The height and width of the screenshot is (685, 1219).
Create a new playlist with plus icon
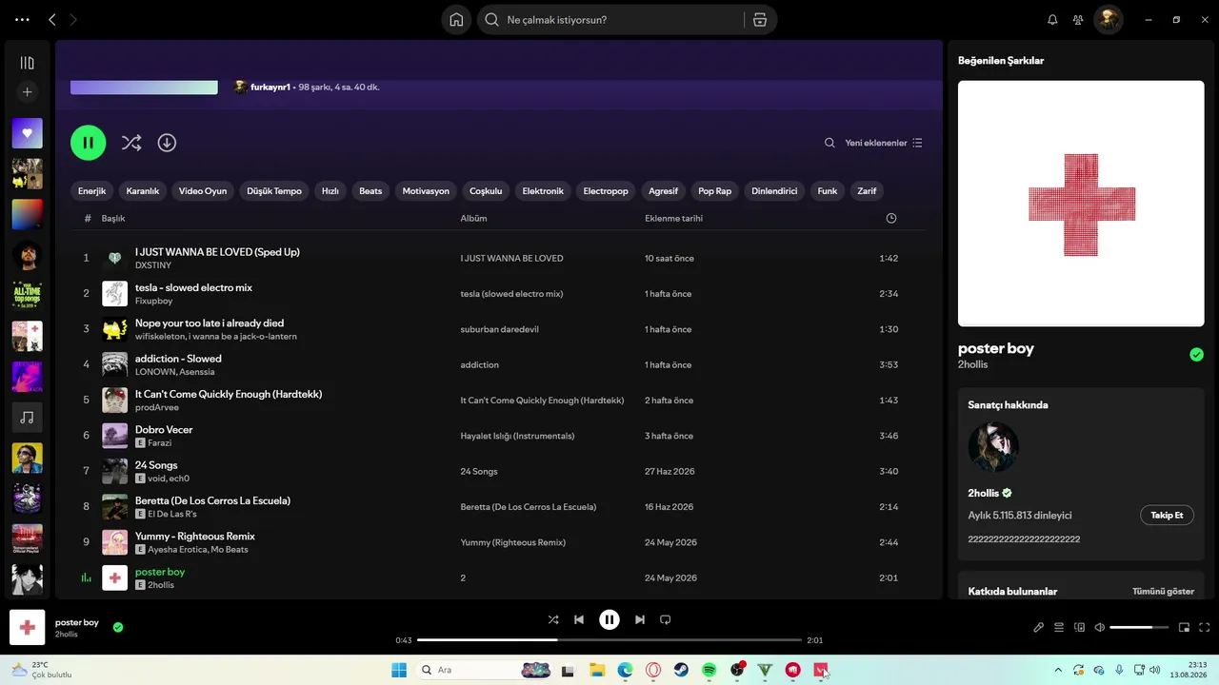pos(27,92)
